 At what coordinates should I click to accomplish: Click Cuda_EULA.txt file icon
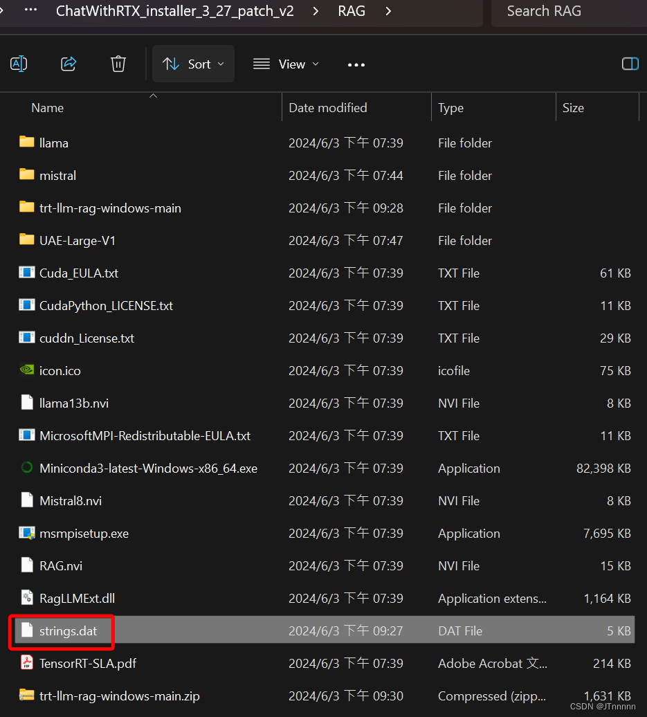26,273
